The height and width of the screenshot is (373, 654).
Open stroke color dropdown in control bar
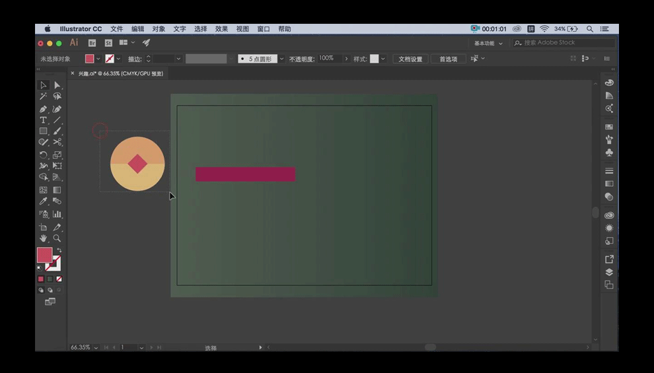point(118,59)
